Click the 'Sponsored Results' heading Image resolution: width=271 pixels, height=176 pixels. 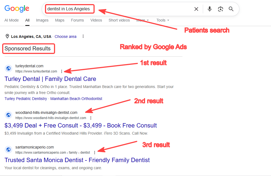click(x=28, y=48)
